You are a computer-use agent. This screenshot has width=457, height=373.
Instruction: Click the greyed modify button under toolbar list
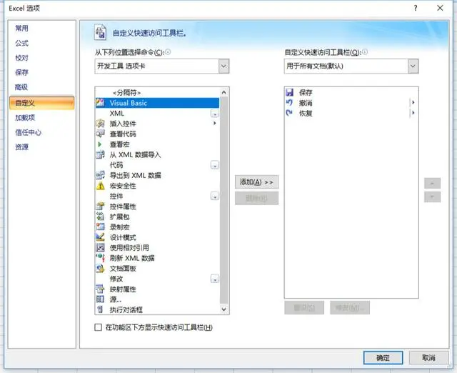(350, 308)
